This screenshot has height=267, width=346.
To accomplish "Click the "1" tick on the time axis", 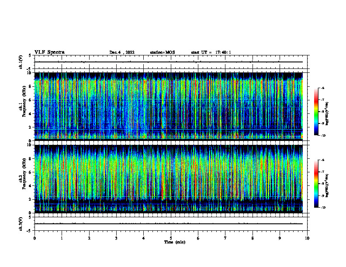I will (62, 238).
